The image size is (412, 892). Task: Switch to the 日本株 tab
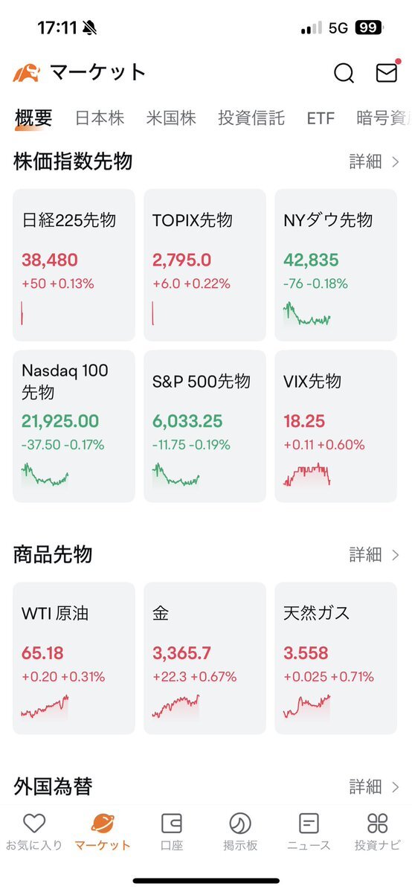click(100, 118)
